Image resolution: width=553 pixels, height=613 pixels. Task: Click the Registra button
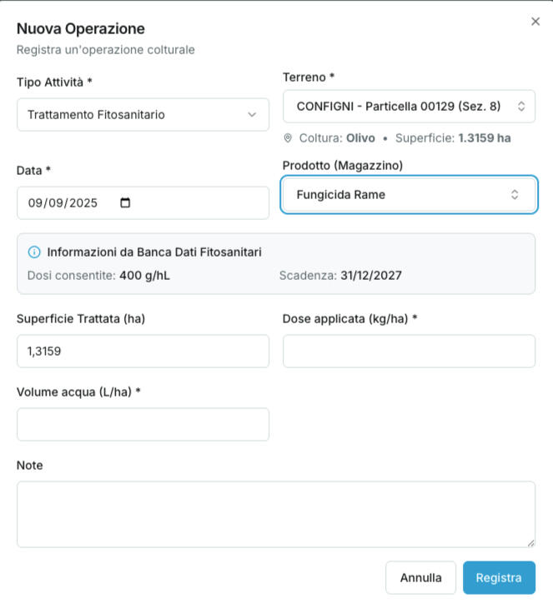(499, 577)
